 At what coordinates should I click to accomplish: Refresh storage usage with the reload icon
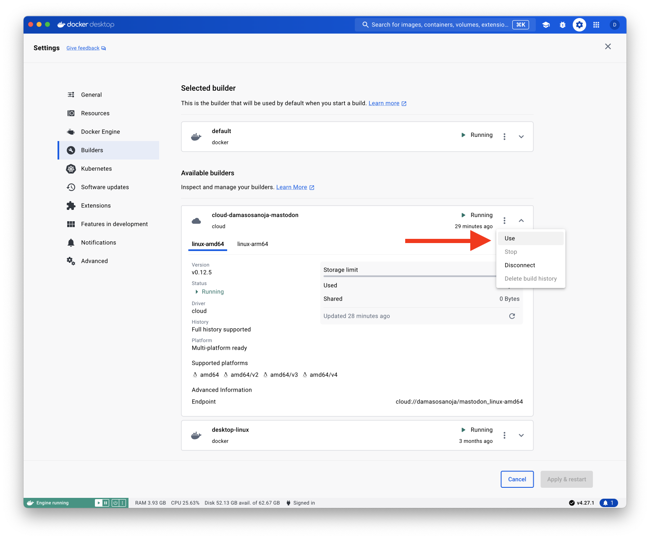coord(512,316)
